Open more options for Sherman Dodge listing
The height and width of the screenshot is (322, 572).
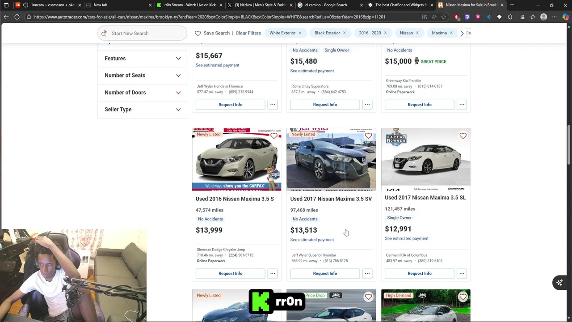(273, 273)
